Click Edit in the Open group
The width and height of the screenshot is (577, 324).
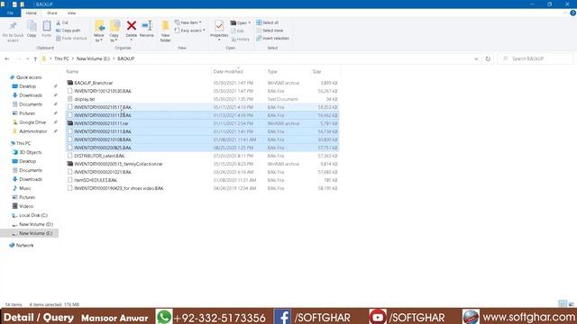[x=238, y=31]
